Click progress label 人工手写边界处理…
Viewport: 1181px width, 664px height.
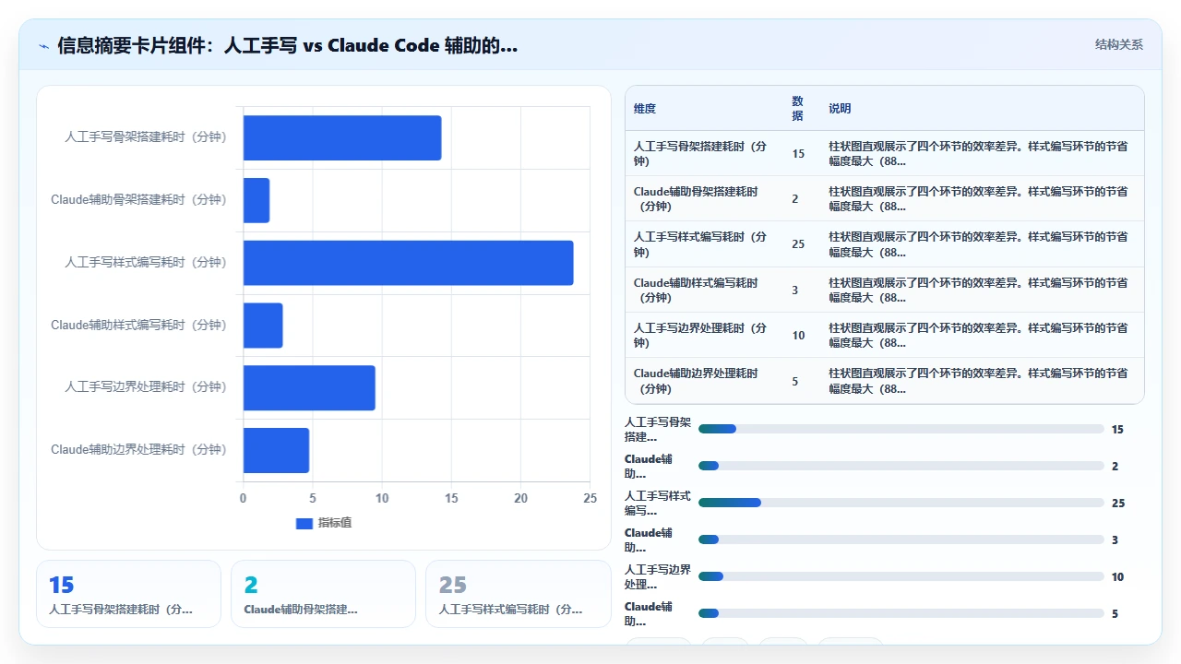click(658, 576)
